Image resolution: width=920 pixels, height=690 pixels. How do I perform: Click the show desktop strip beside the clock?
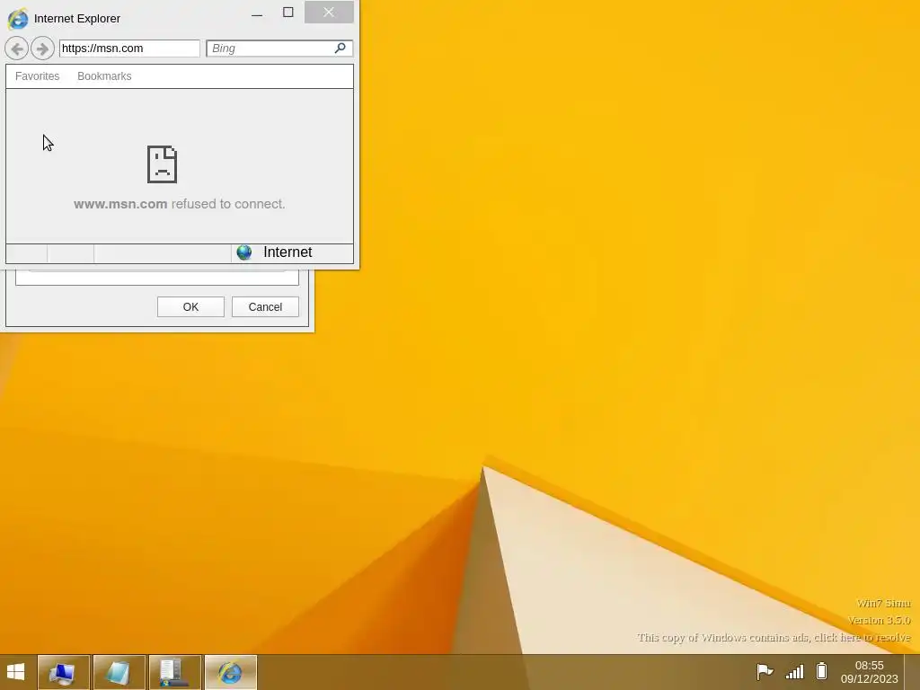pyautogui.click(x=912, y=672)
